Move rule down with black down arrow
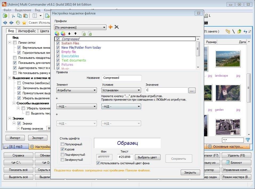The image size is (255, 189). [69, 34]
